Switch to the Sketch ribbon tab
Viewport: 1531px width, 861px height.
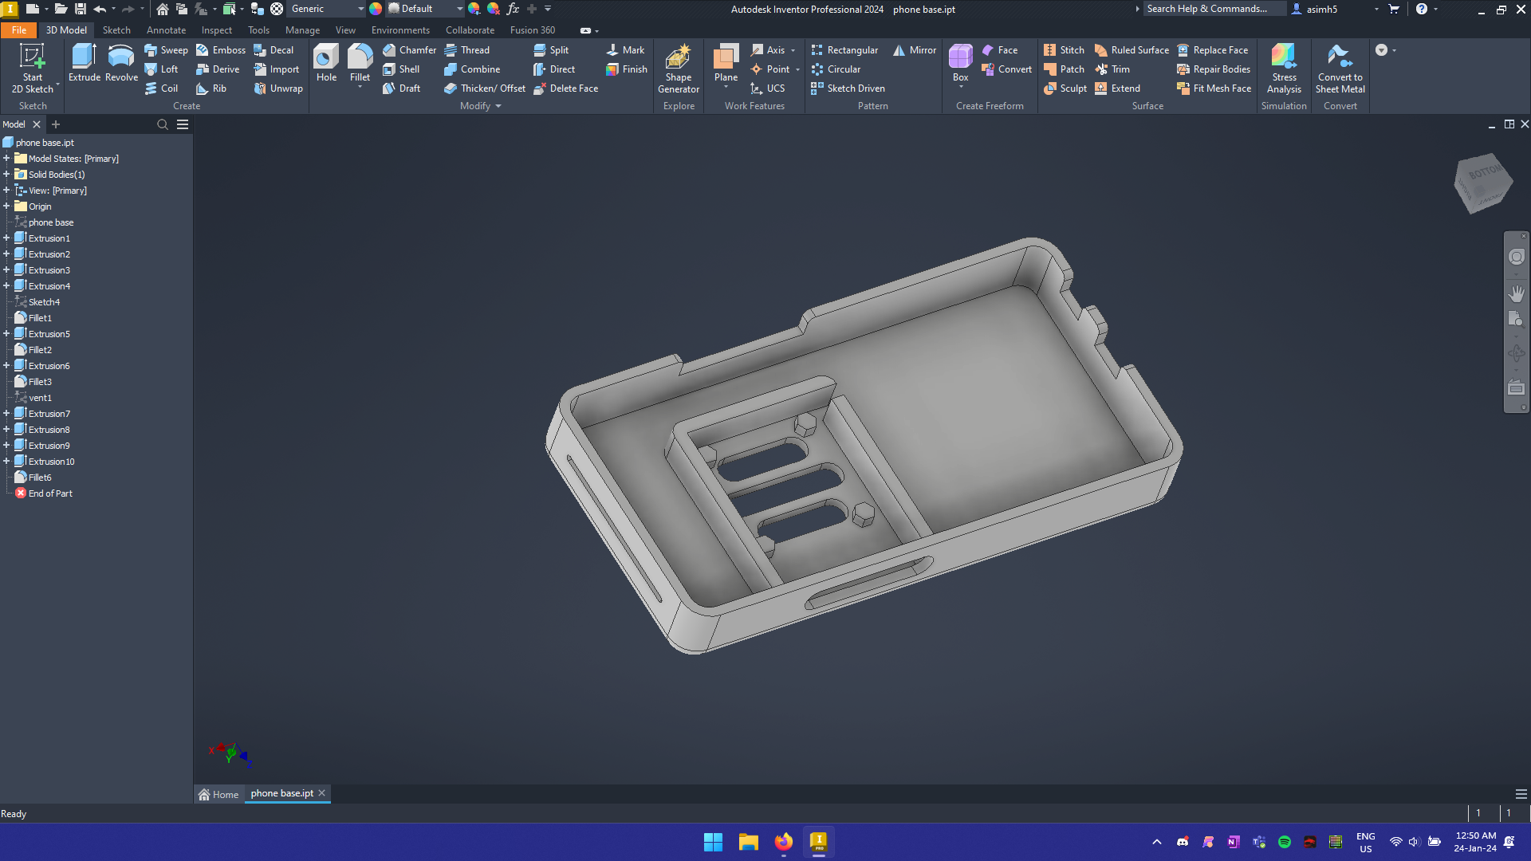(116, 30)
